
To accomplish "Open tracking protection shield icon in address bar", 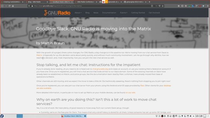I will click(x=29, y=6).
